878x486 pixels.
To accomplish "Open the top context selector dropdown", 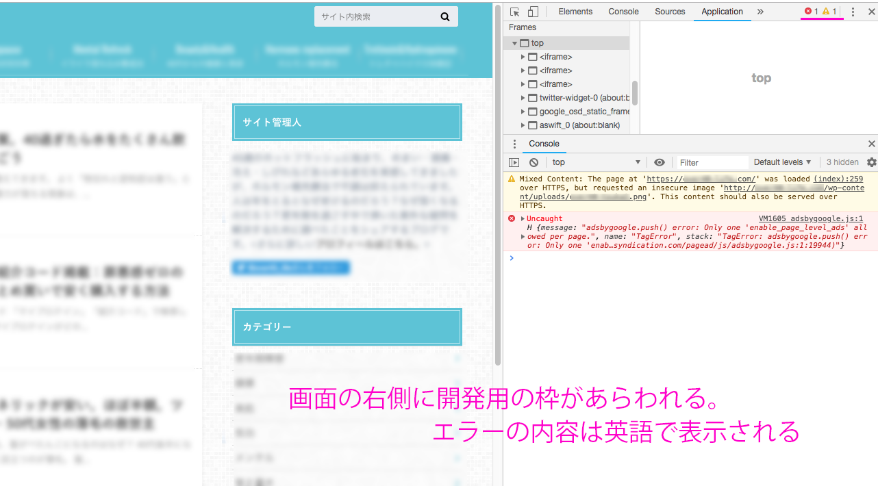I will pyautogui.click(x=596, y=162).
